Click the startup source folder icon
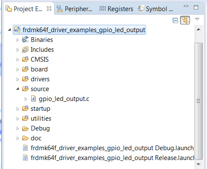Viewport: 207px width, 169px height. pos(25,108)
